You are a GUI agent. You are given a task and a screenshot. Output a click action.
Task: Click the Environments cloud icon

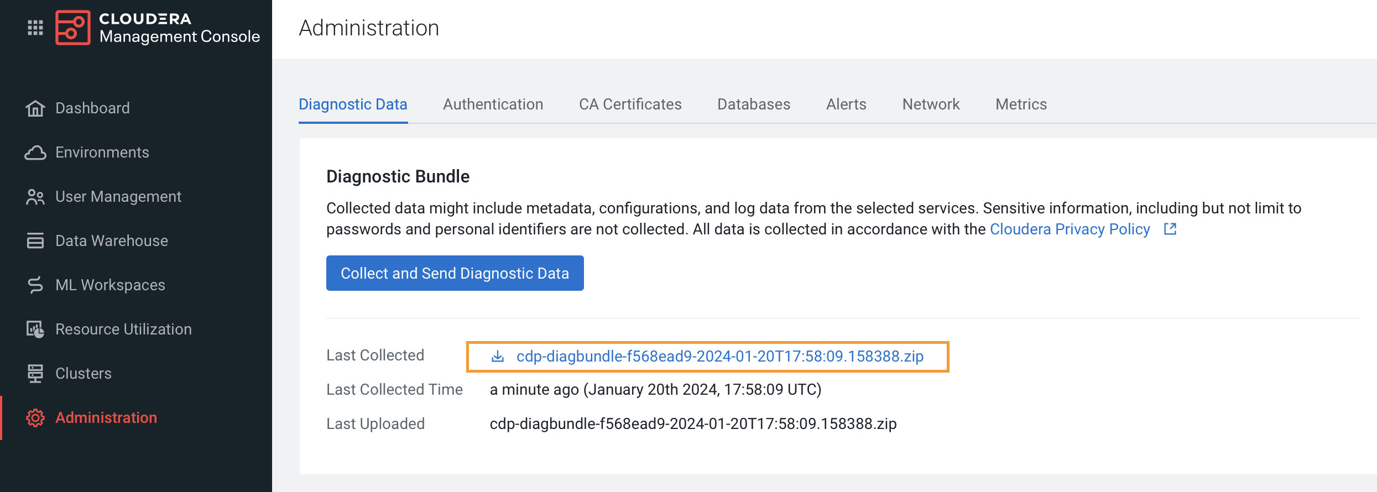coord(35,153)
